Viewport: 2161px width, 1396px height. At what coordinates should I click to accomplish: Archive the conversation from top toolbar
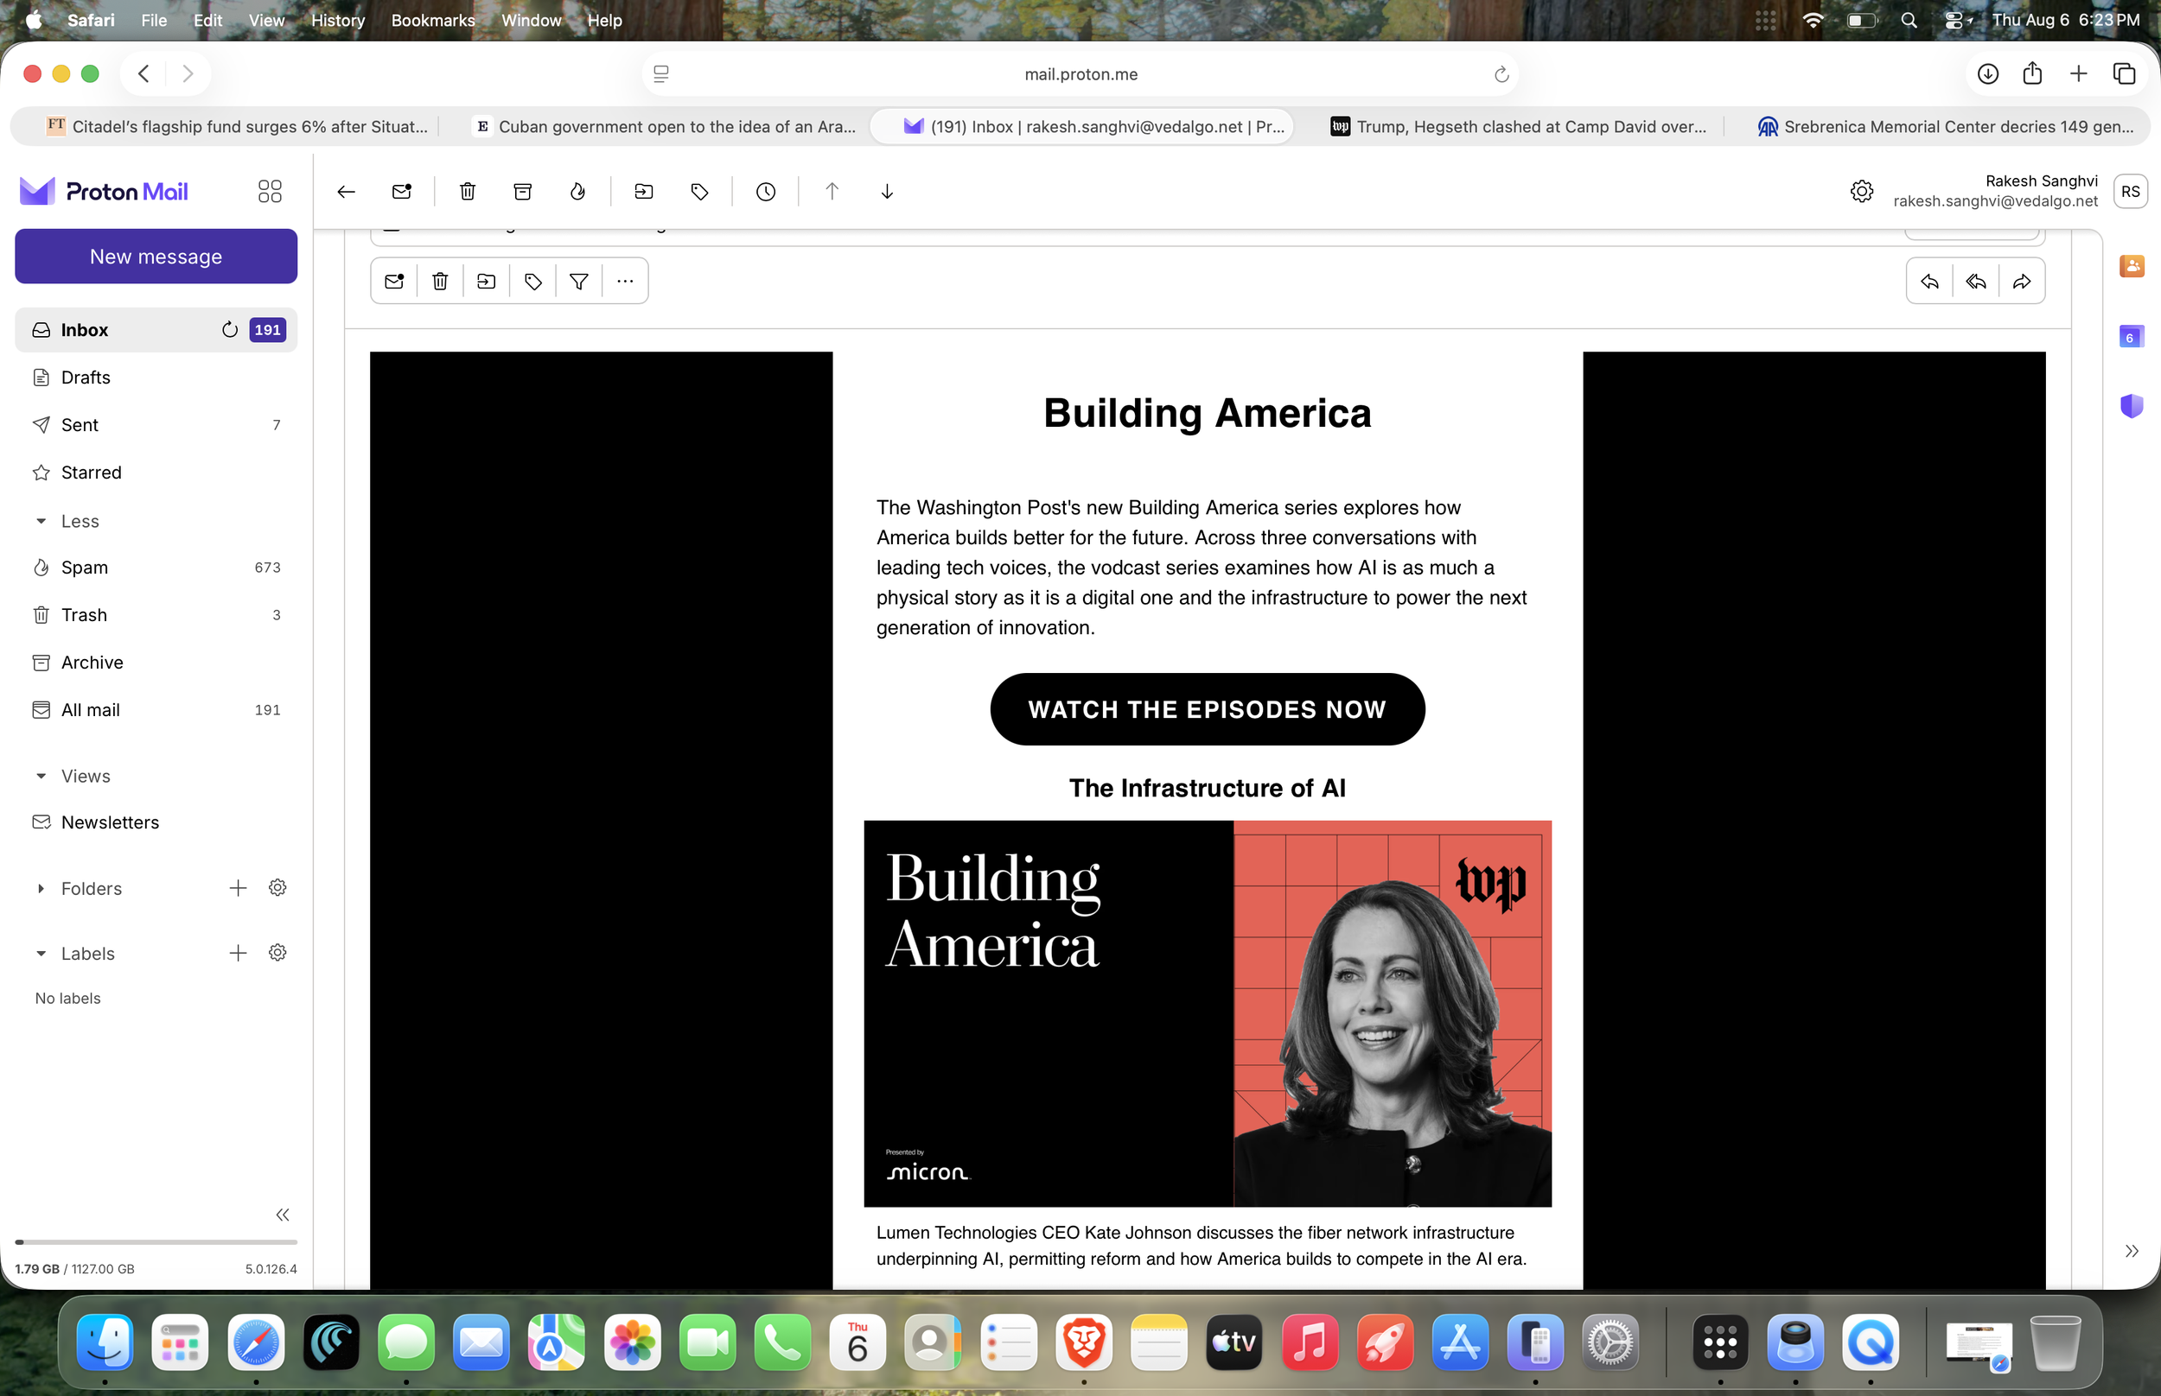pyautogui.click(x=522, y=191)
